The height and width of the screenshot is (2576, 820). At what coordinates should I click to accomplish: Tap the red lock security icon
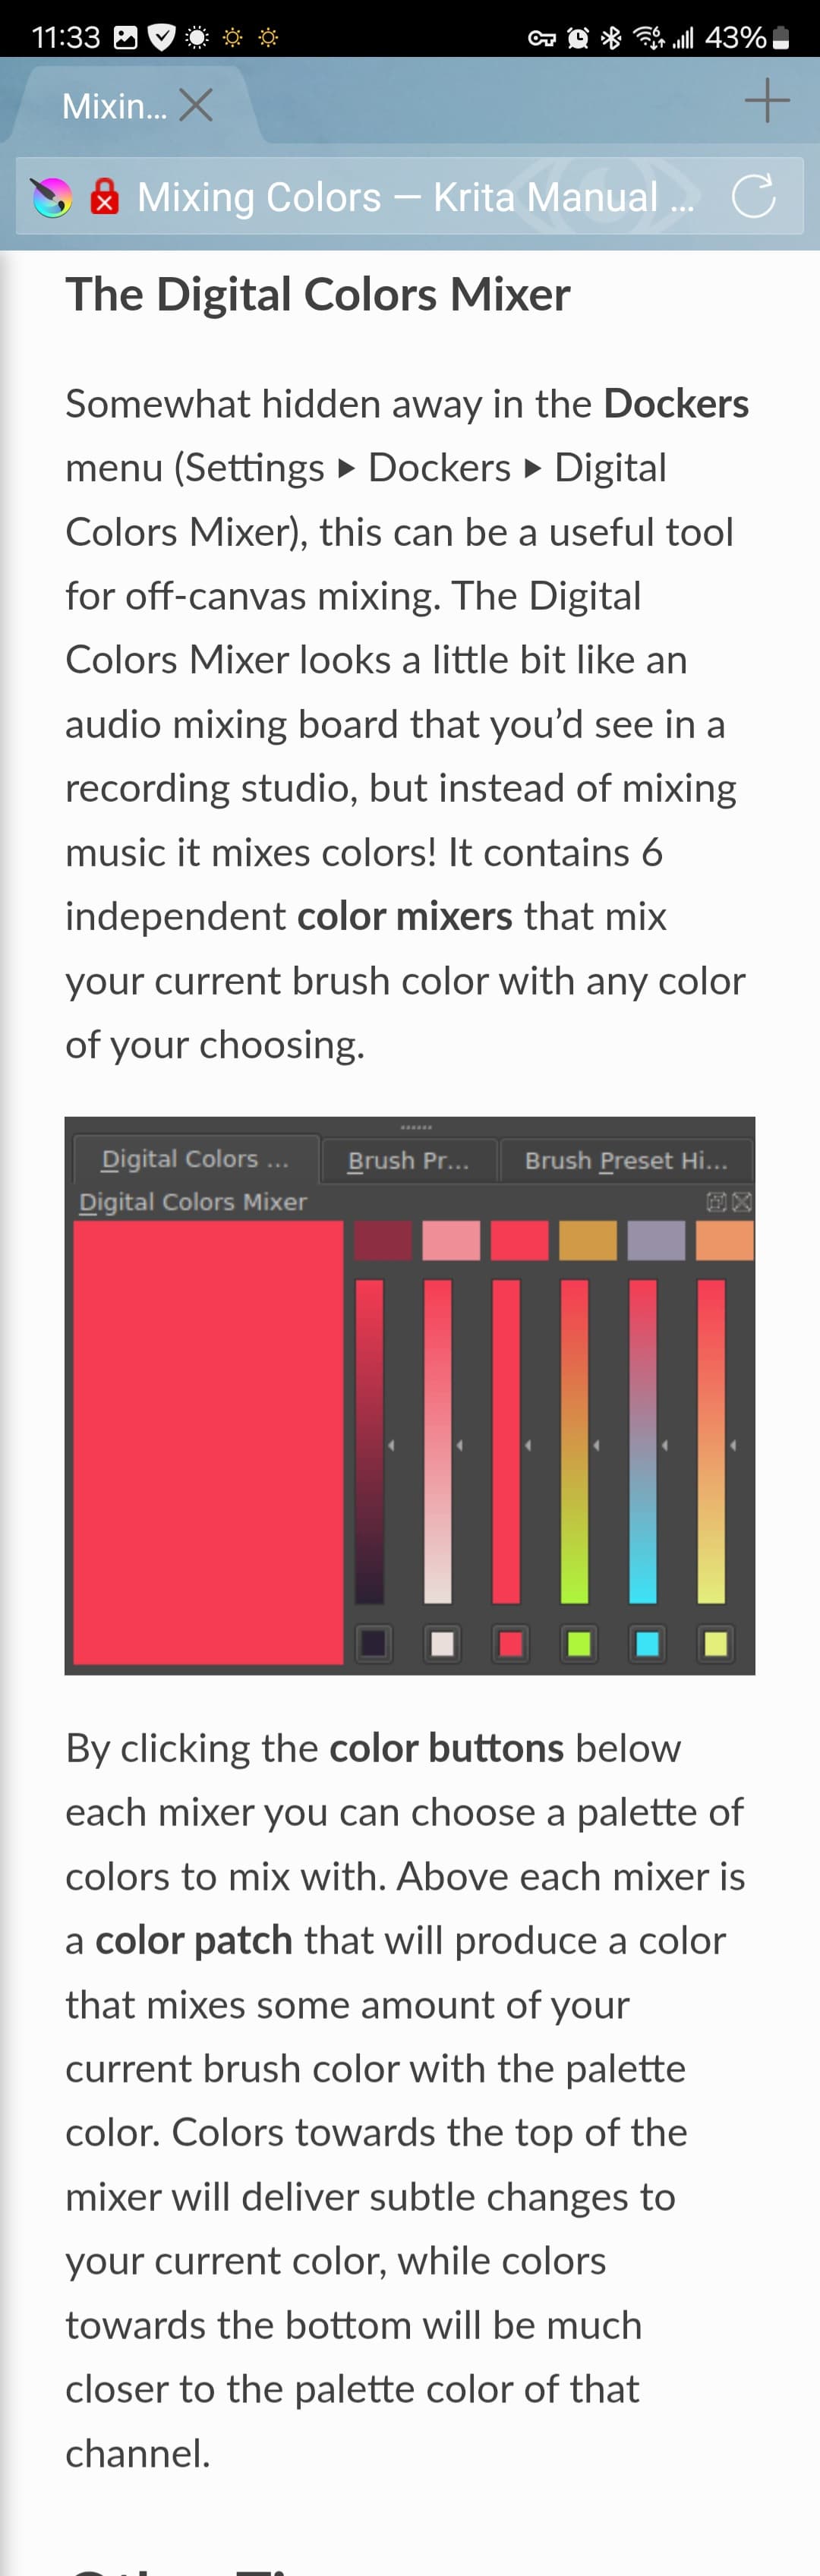104,196
